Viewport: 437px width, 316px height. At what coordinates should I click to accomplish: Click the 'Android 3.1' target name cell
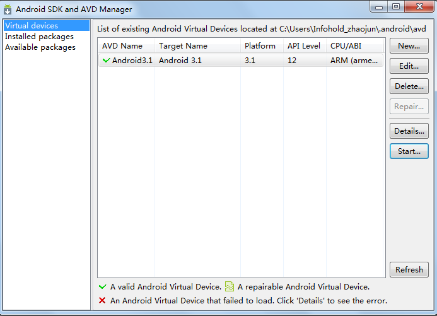(180, 61)
